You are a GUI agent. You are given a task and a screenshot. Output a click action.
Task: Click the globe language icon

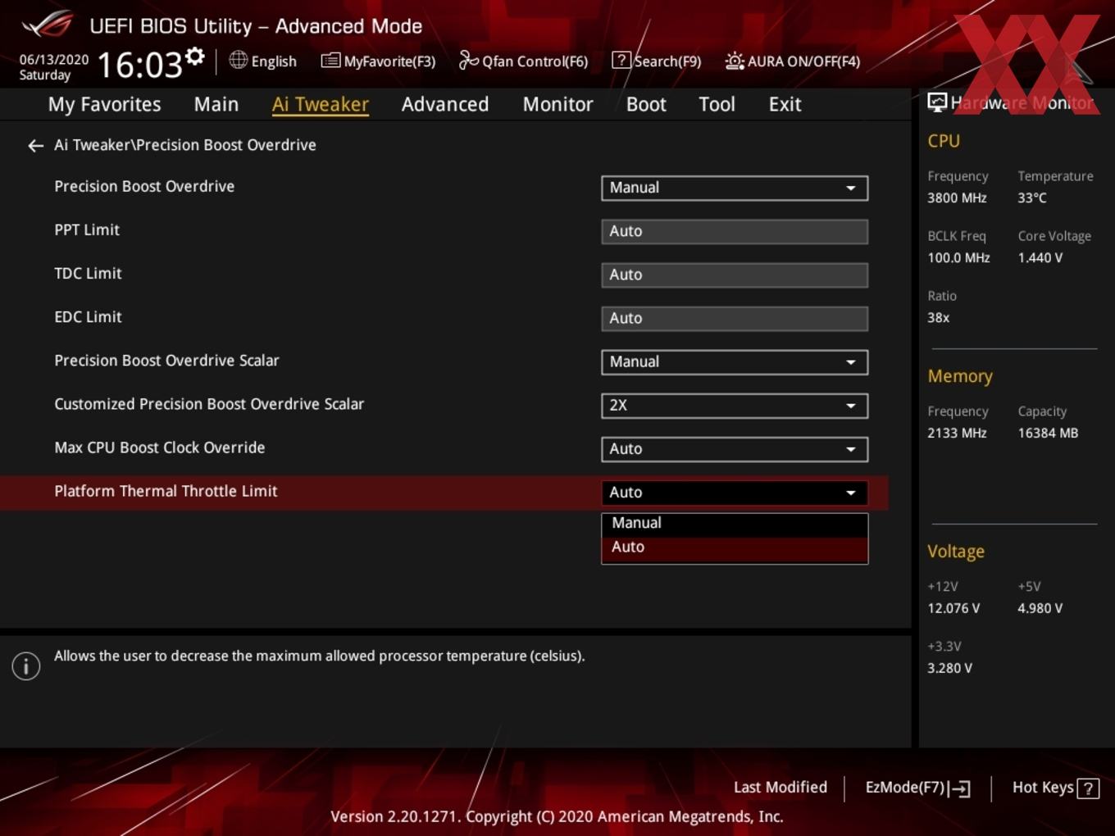coord(238,60)
